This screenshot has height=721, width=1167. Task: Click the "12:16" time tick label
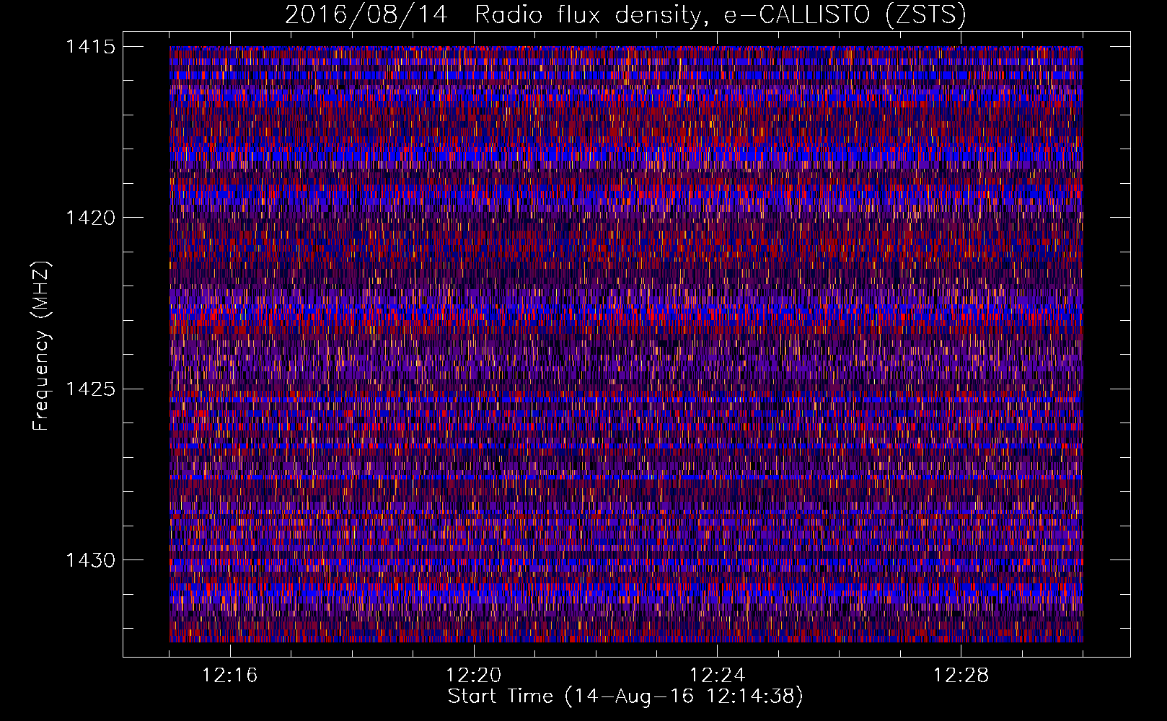[230, 676]
